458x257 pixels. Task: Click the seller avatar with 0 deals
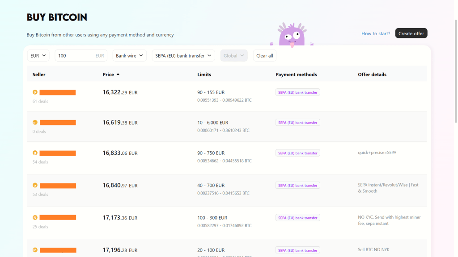35,122
